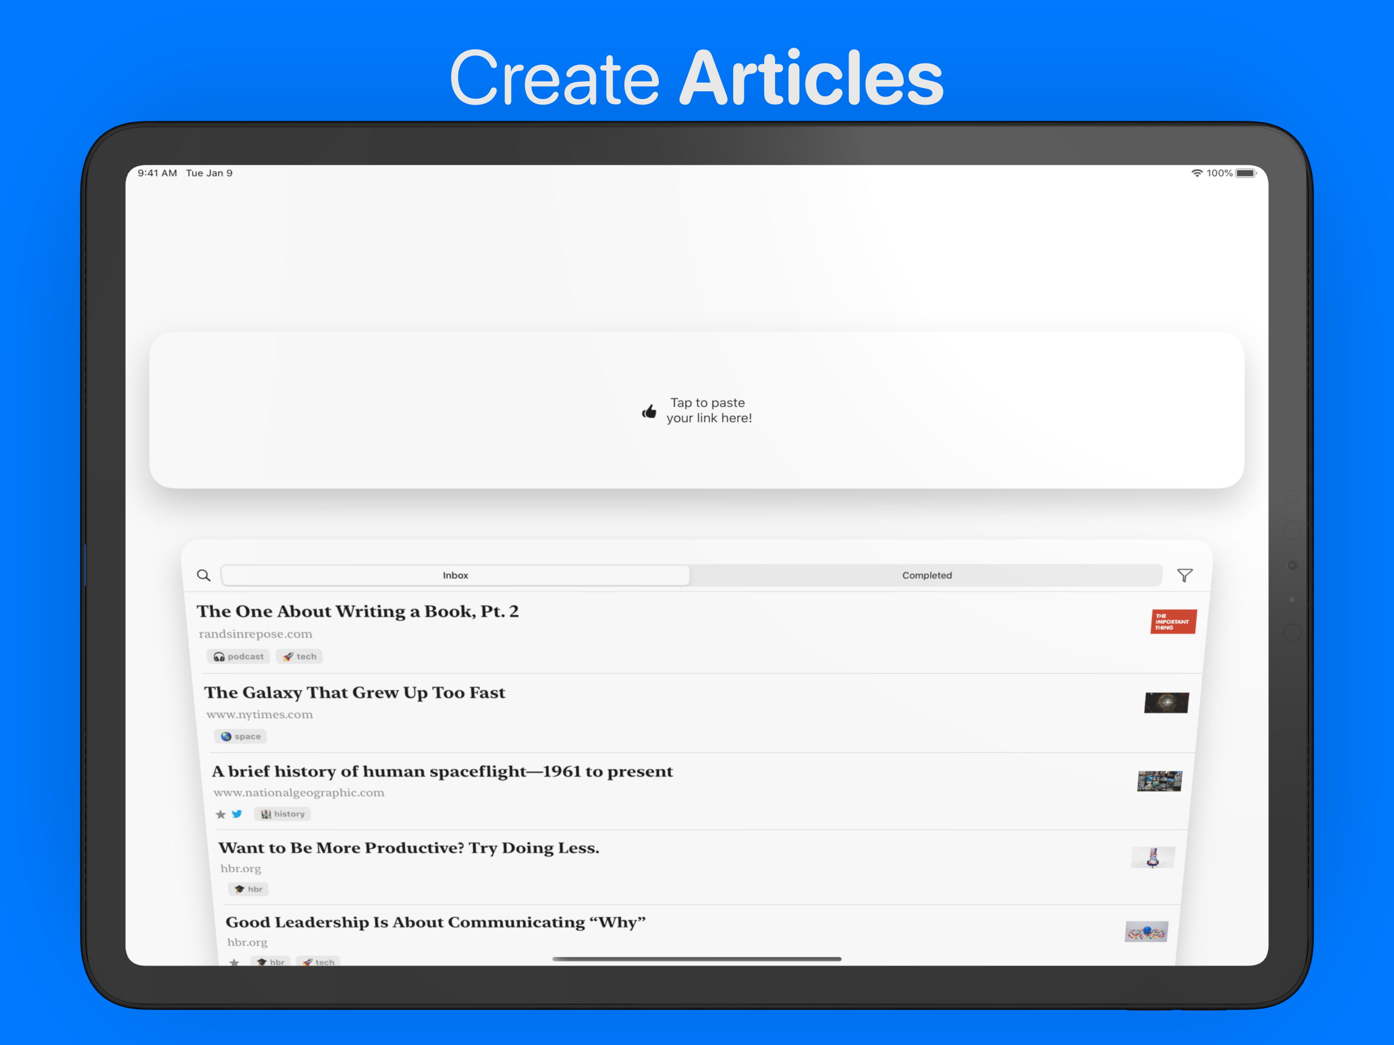Viewport: 1394px width, 1045px height.
Task: Tap the paste your link card
Action: pyautogui.click(x=696, y=410)
